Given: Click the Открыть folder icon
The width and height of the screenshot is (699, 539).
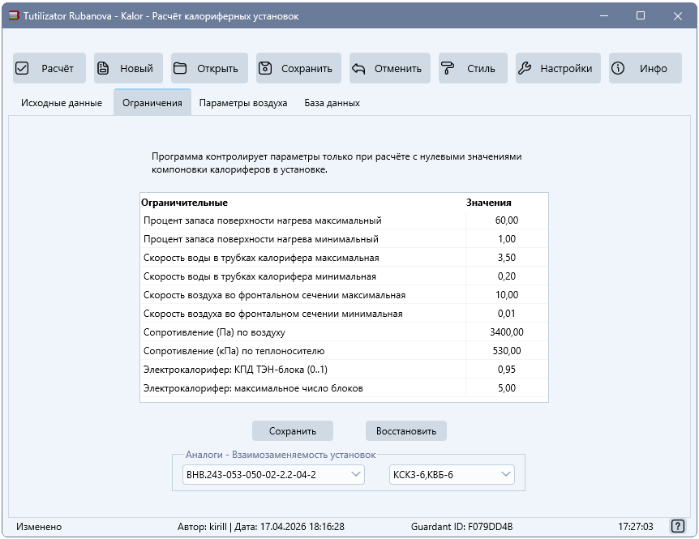Looking at the screenshot, I should (180, 68).
